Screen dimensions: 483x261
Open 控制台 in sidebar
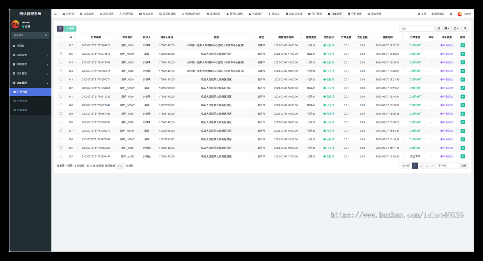tap(30, 46)
